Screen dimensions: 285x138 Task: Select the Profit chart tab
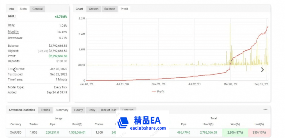(124, 9)
